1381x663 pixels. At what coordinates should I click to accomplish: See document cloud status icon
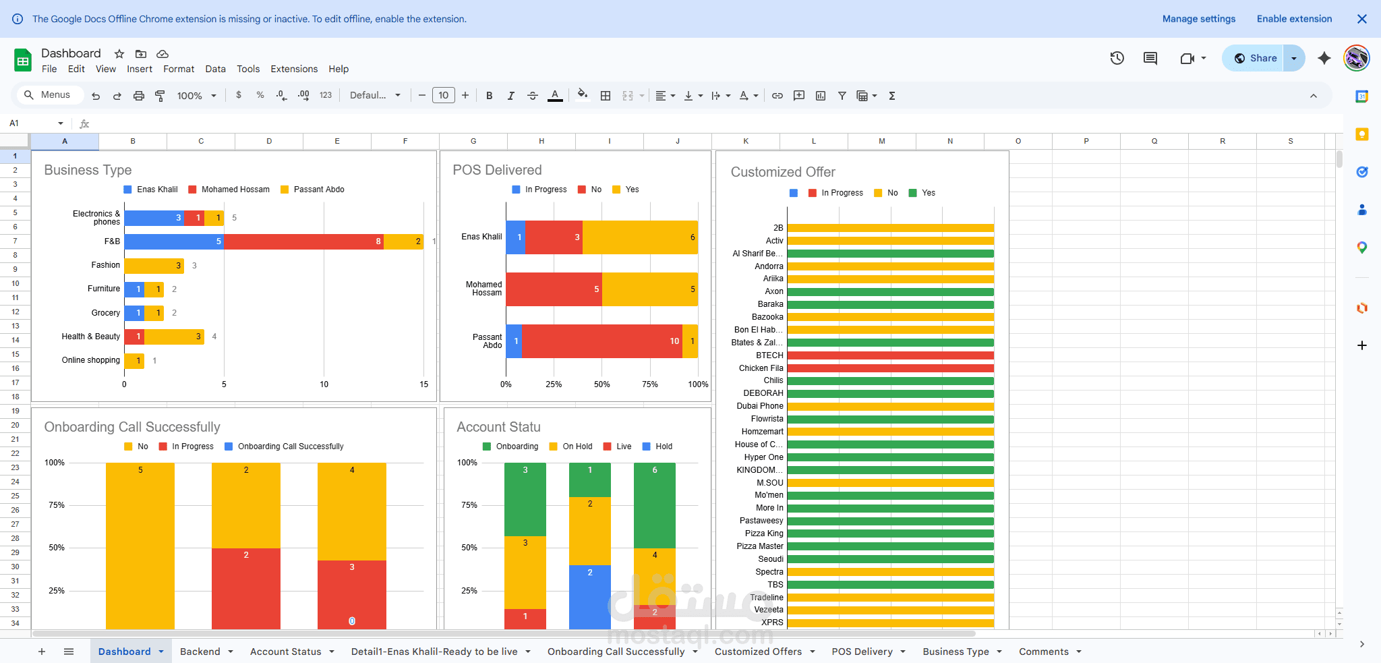pos(163,54)
